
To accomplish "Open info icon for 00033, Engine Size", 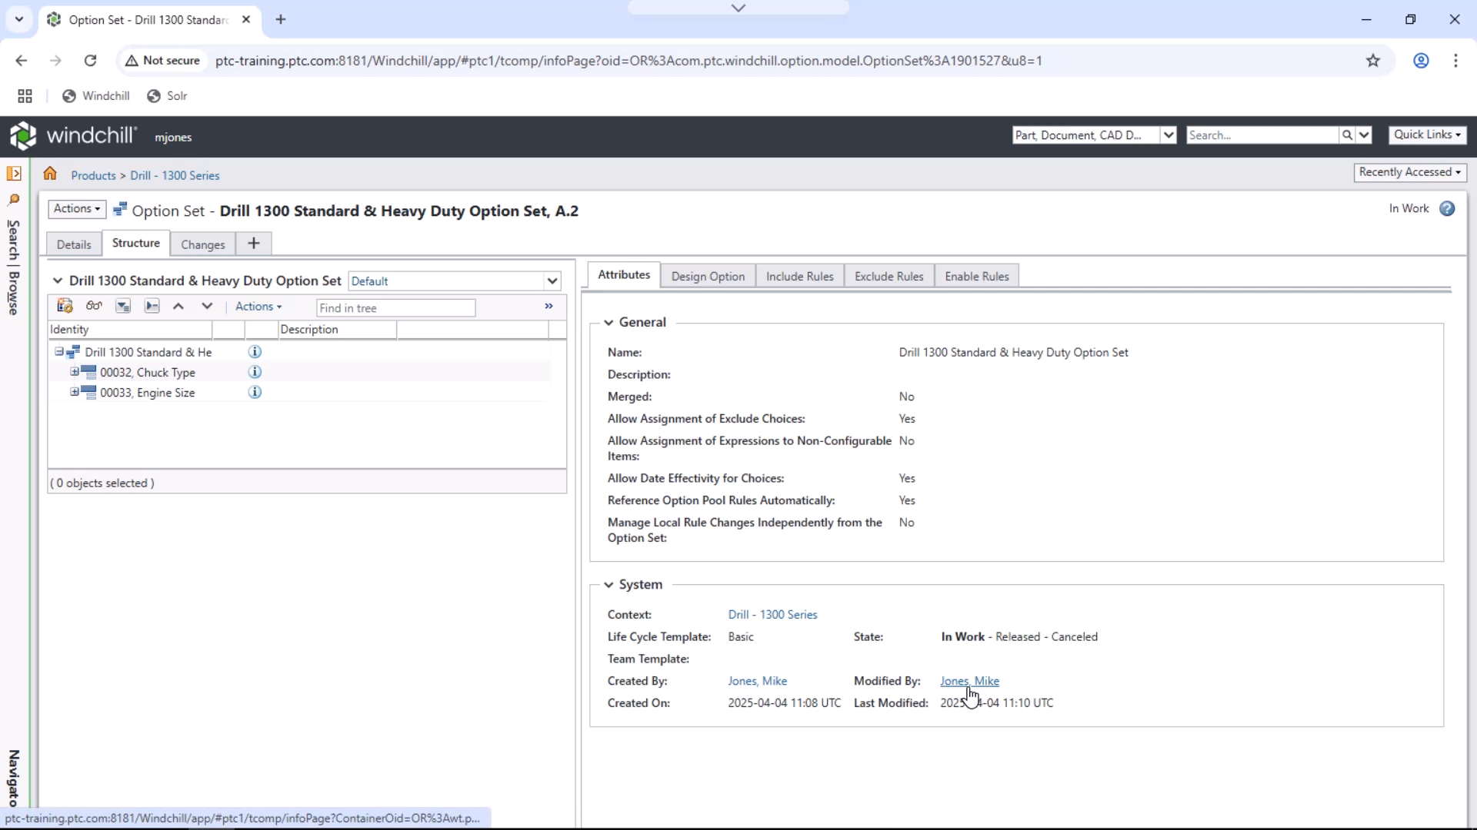I will click(255, 392).
